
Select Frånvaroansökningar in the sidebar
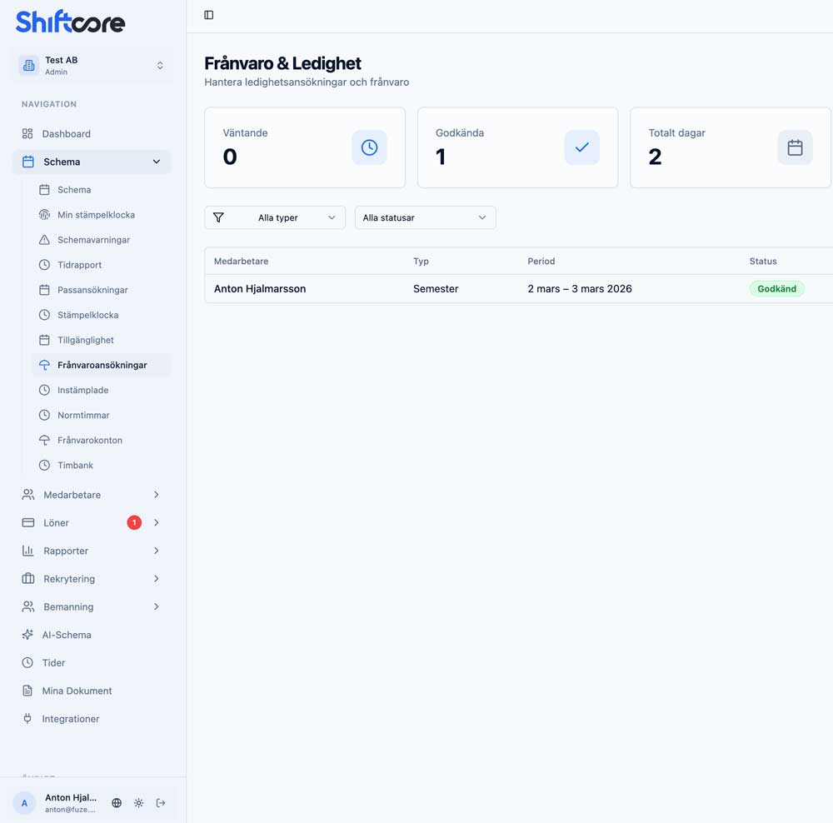click(x=101, y=365)
